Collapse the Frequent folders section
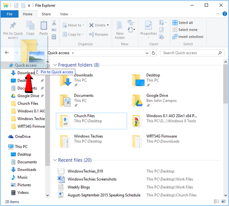This screenshot has height=206, width=229. (55, 65)
